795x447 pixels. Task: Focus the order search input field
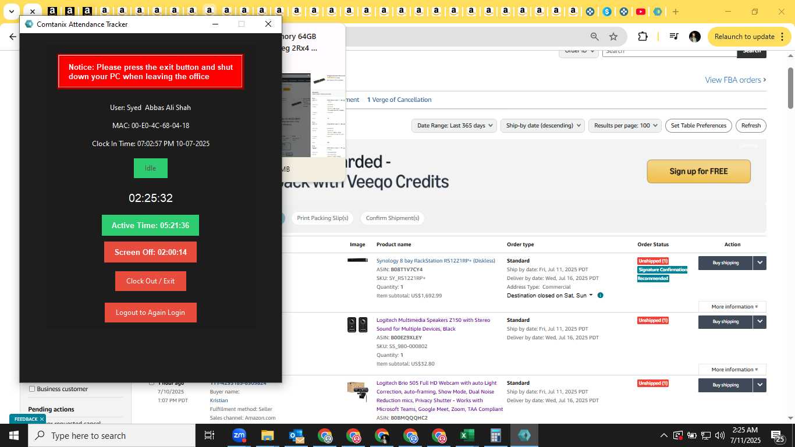coord(669,51)
